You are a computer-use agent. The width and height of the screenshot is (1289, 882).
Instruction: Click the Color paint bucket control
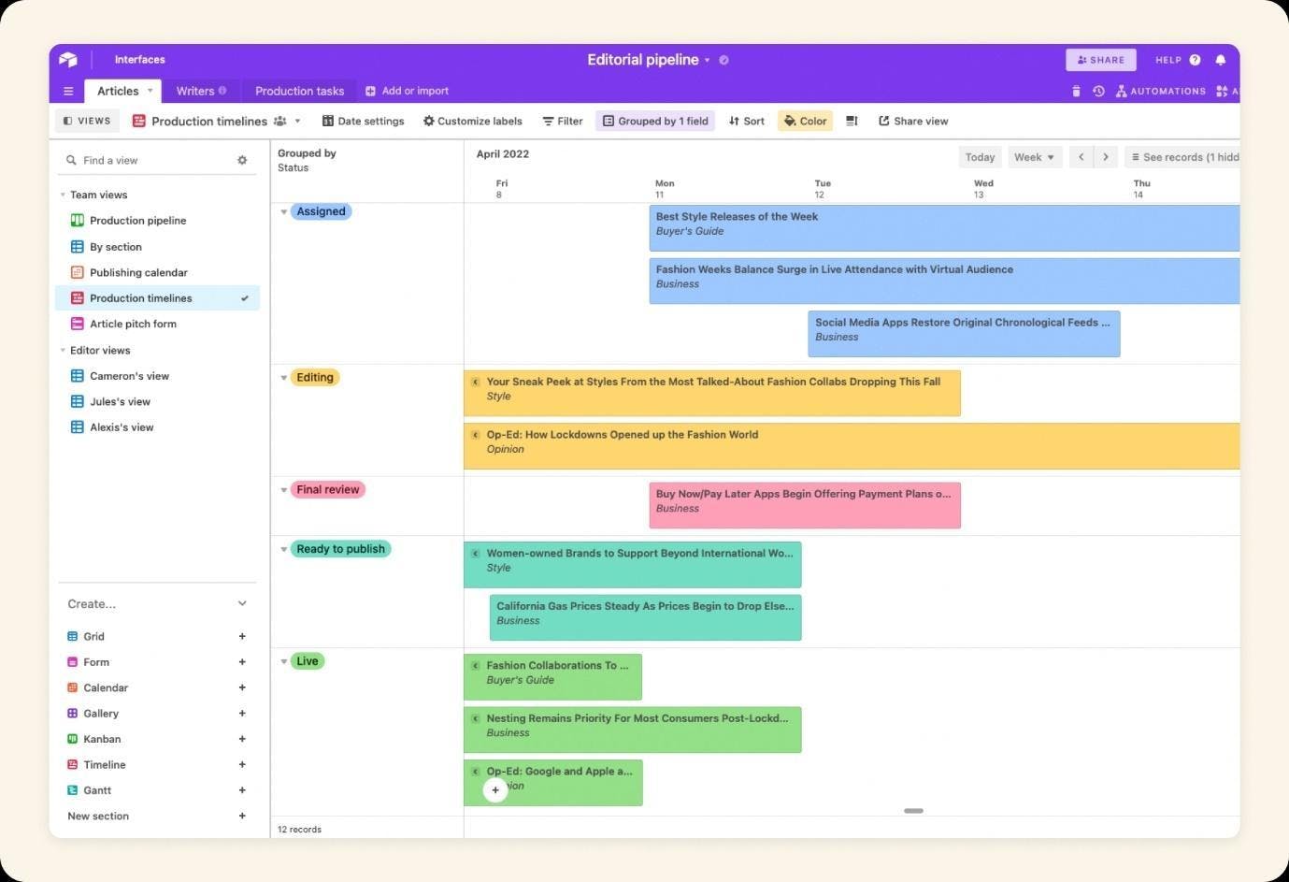(x=805, y=121)
